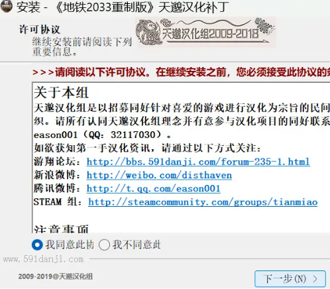Click the 天邈汉化组2009-2018 logo banner
330x289 pixels.
pos(206,32)
